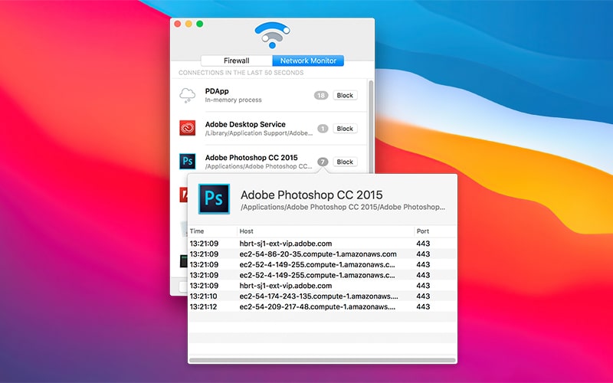Screen dimensions: 613x383
Task: Block Adobe Desktop Service connections
Action: 345,129
